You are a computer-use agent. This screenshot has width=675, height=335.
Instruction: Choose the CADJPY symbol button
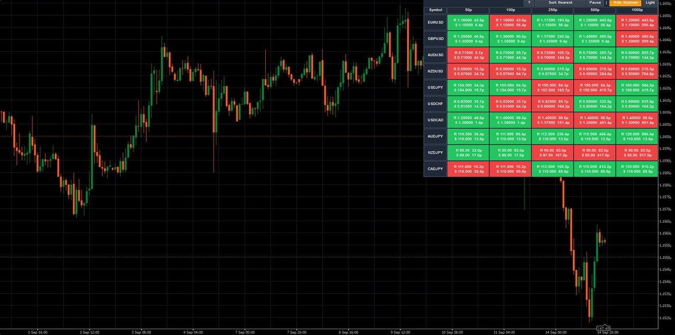click(x=436, y=169)
